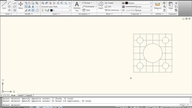The width and height of the screenshot is (192, 108).
Task: Restore the drawing window button
Action: [x=186, y=19]
